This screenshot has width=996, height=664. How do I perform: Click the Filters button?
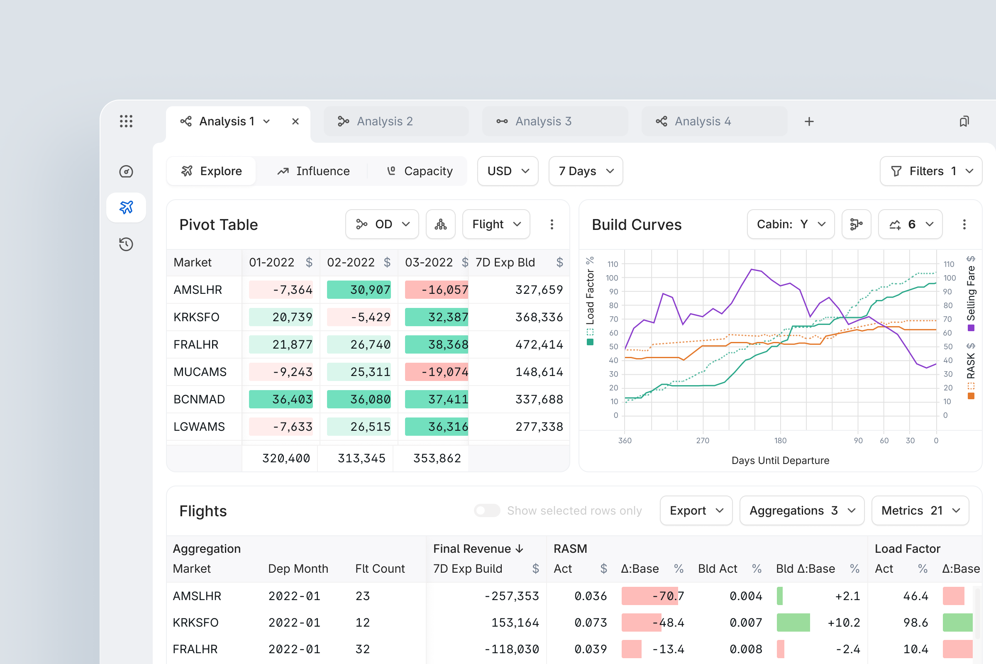[x=930, y=171]
